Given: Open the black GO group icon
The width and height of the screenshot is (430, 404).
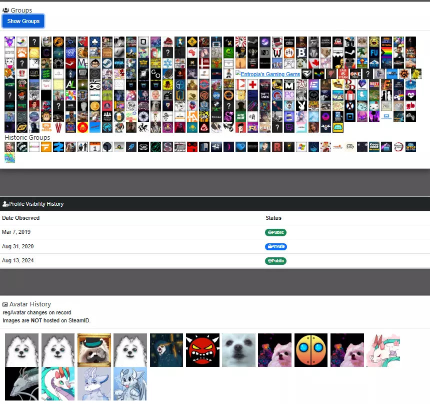Looking at the screenshot, I should point(155,74).
